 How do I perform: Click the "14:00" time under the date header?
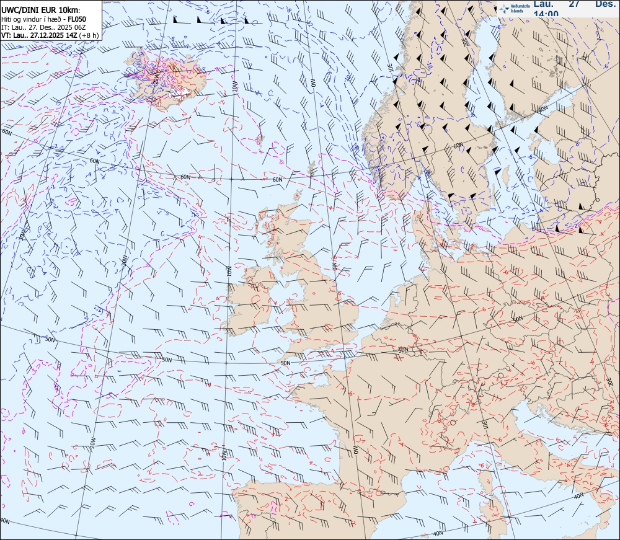point(546,14)
